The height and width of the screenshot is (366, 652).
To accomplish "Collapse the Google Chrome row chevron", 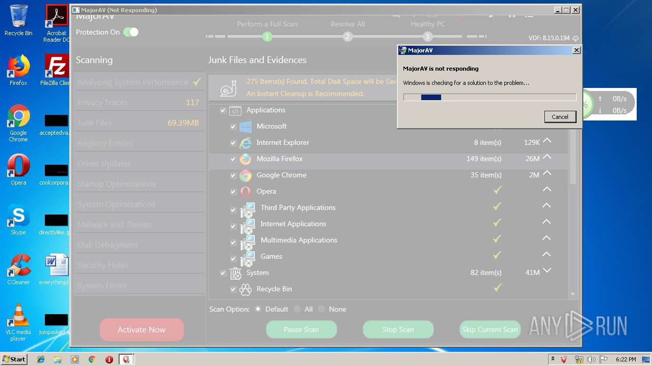I will tap(547, 173).
